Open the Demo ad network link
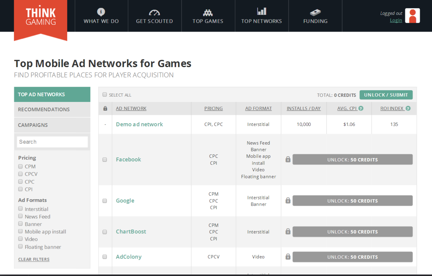Viewport: 432px width, 276px height. (x=139, y=124)
